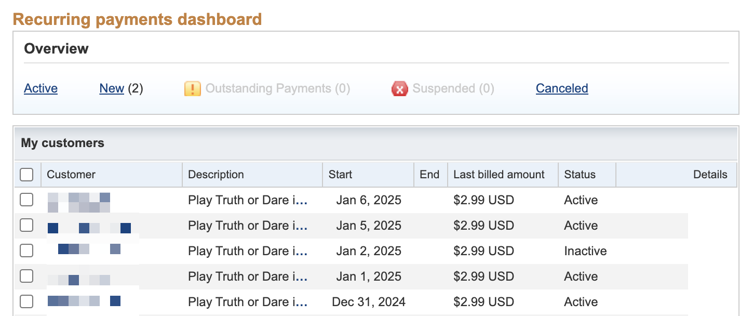The image size is (753, 316).
Task: Click the End column header
Action: 429,175
